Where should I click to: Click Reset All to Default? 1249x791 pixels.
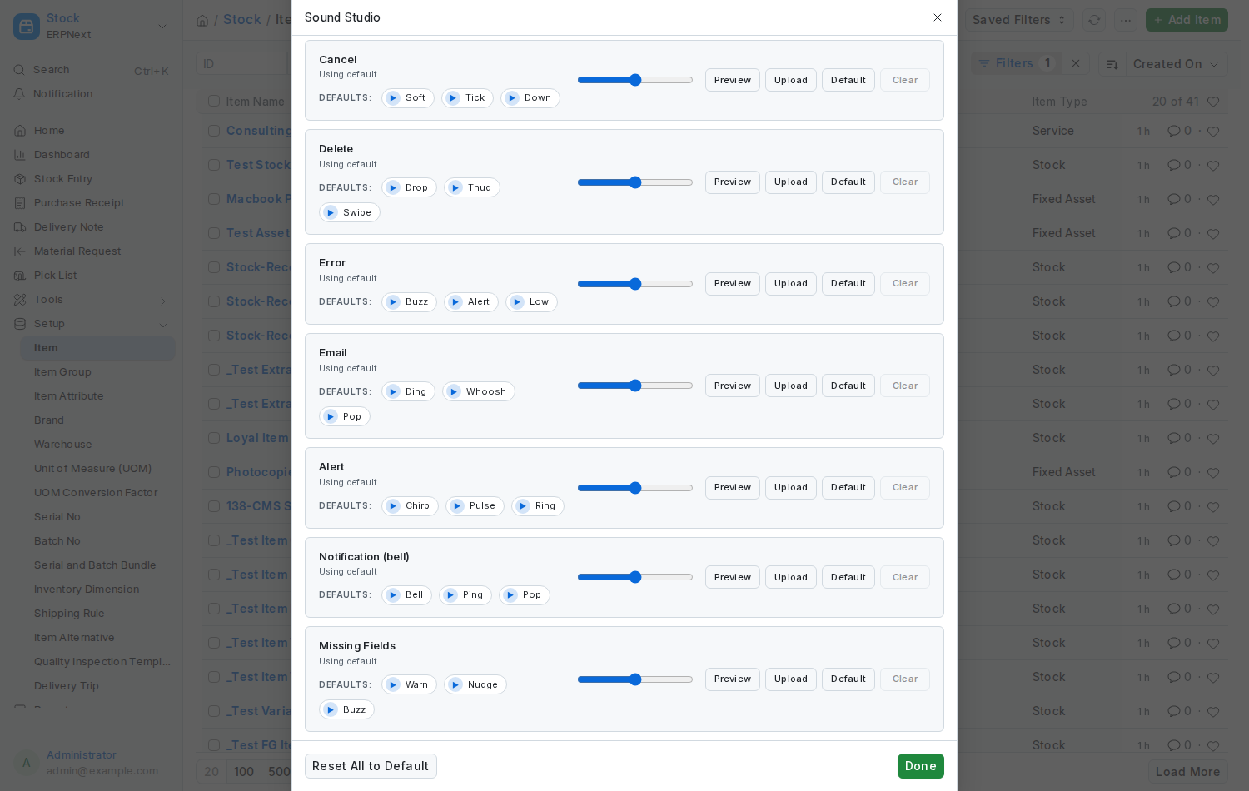point(371,766)
